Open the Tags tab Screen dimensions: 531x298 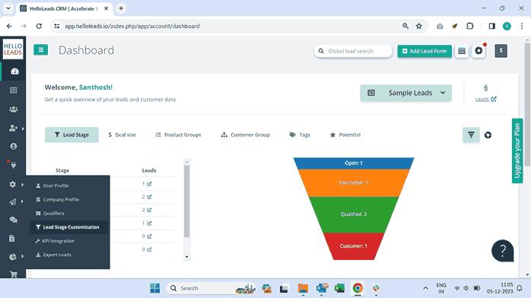tap(300, 135)
